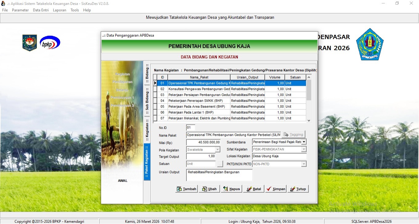Click the Lokasi Kegiatan input field

[279, 156]
